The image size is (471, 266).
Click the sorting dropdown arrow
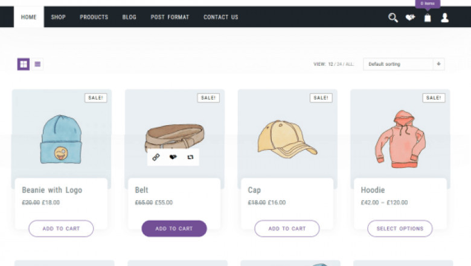(x=439, y=64)
